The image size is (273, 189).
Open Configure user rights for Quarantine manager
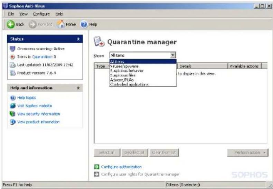(x=140, y=174)
